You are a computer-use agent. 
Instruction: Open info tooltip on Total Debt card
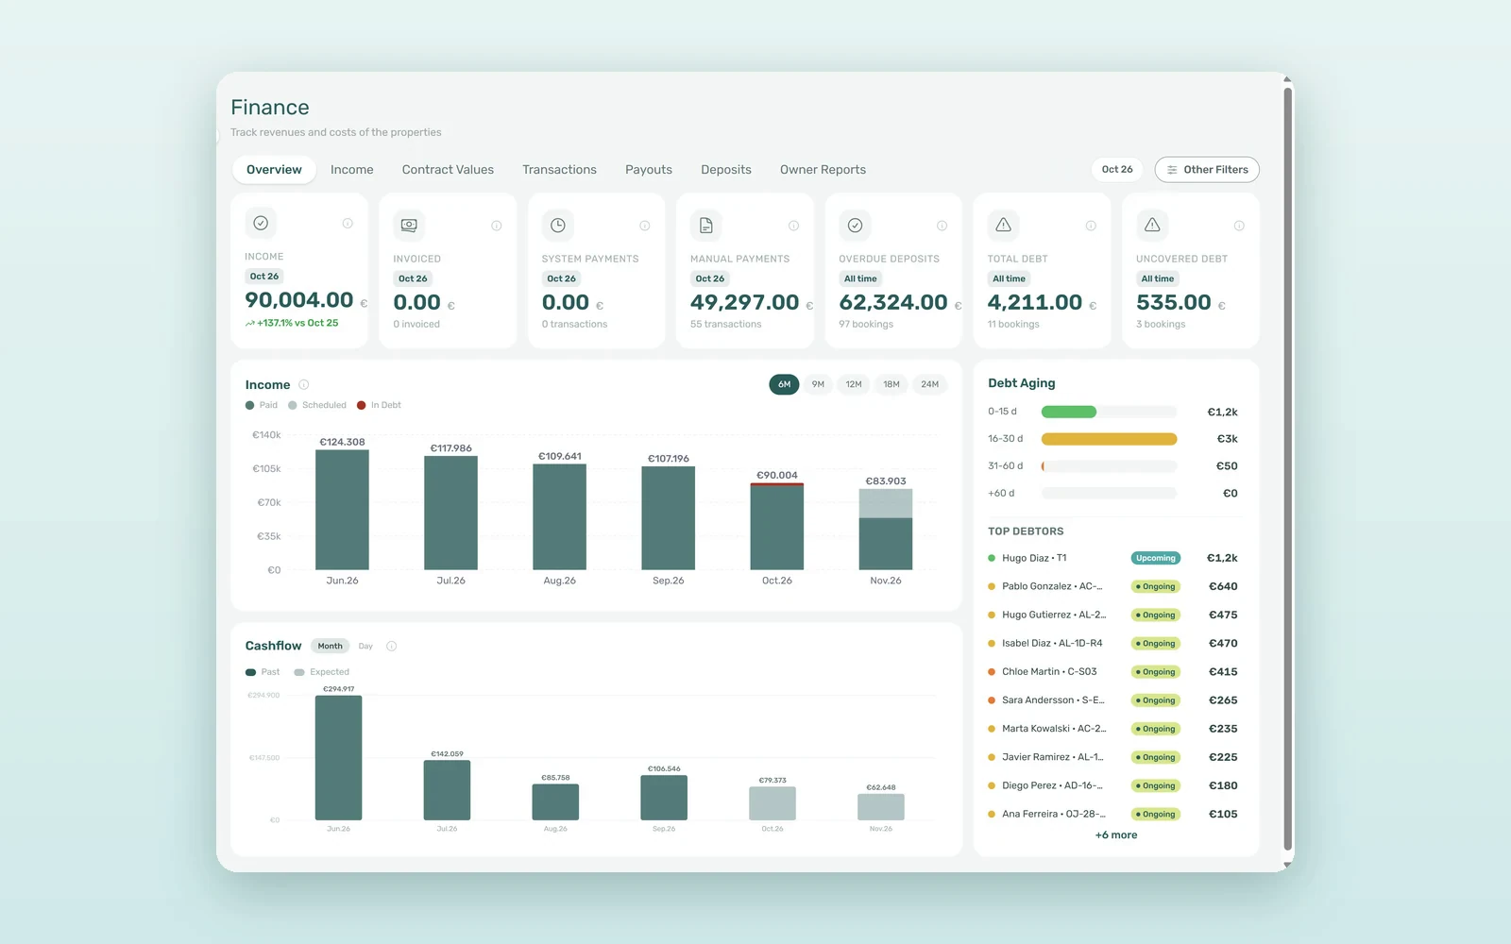(1091, 226)
